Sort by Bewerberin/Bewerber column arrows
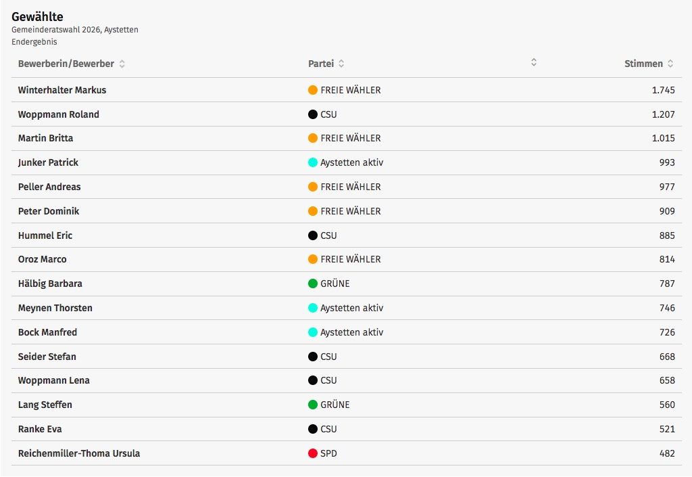The height and width of the screenshot is (477, 692). click(122, 64)
